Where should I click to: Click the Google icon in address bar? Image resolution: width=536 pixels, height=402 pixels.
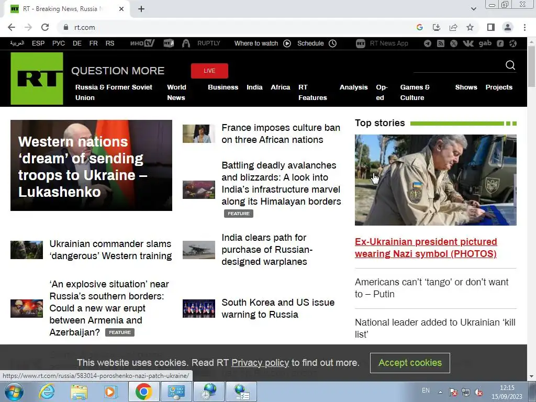tap(419, 27)
